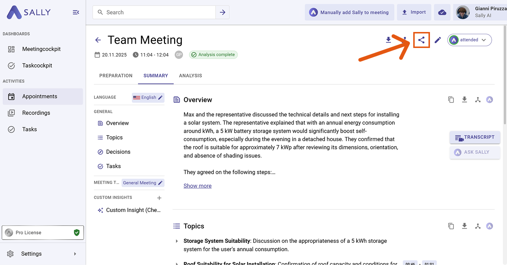
Task: Expand the Storage System Suitability topic
Action: point(177,241)
